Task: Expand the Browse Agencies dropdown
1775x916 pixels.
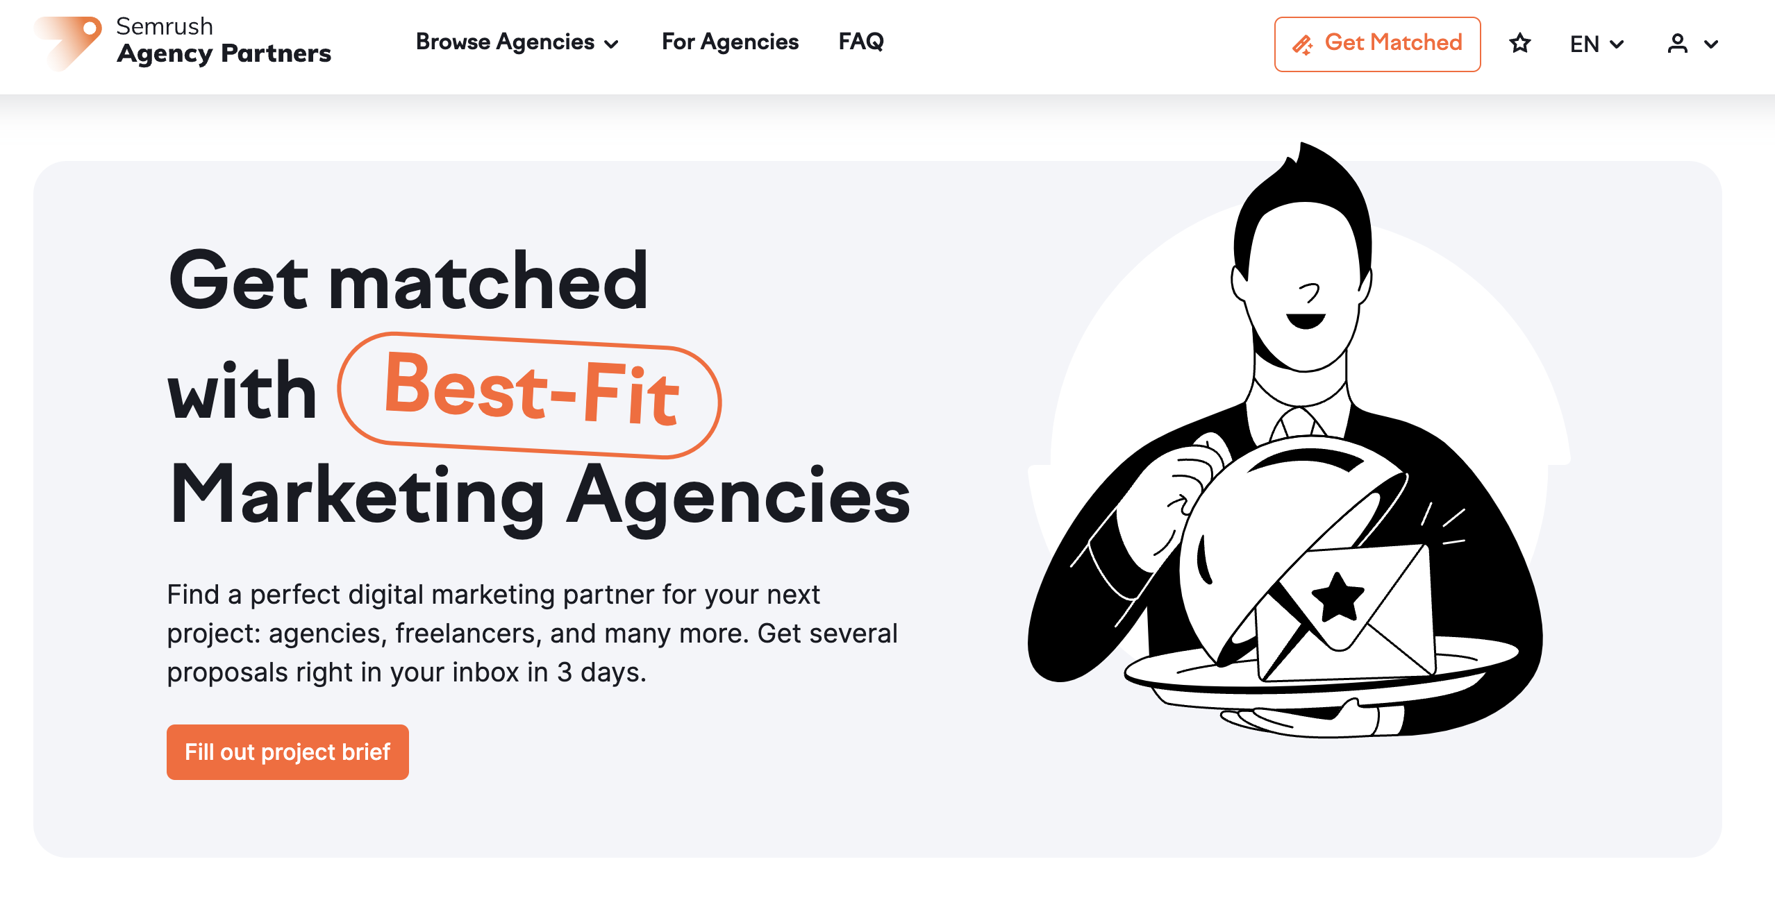Action: pyautogui.click(x=517, y=42)
